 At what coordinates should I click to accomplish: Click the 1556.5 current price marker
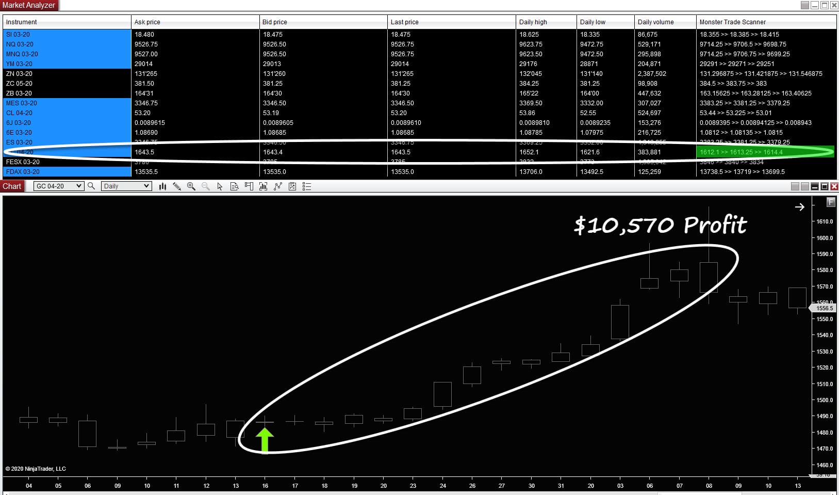click(824, 308)
